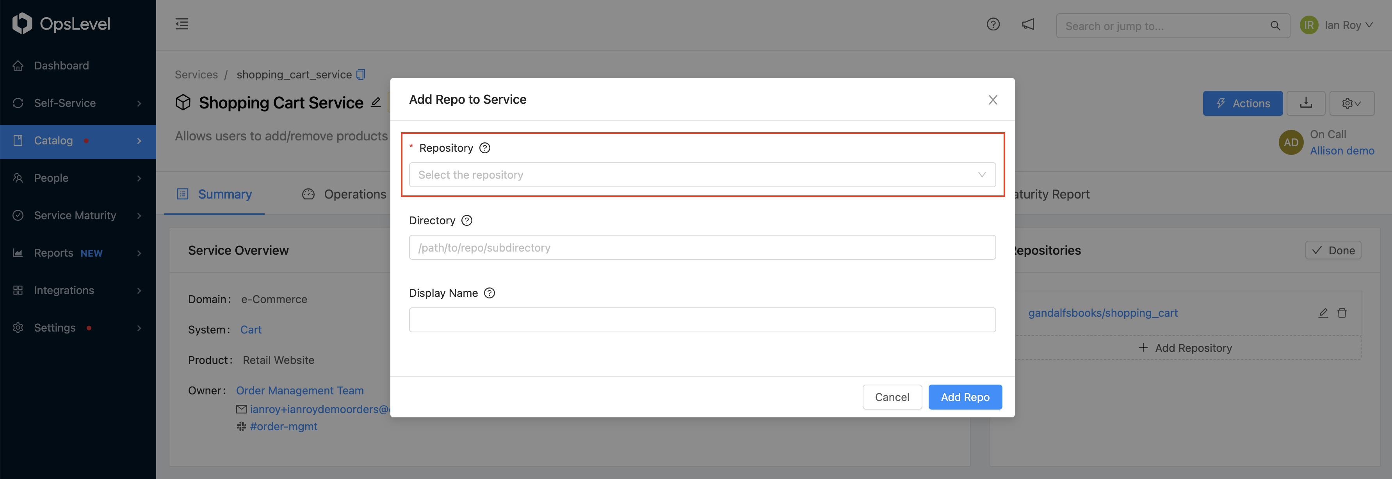Open the Order Management Team link
This screenshot has height=479, width=1392.
[300, 390]
